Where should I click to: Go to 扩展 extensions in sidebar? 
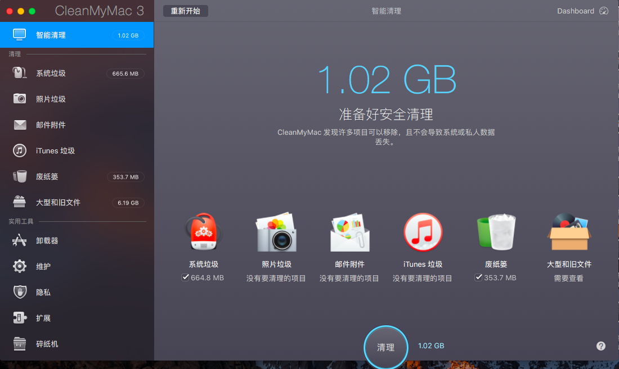(x=43, y=318)
